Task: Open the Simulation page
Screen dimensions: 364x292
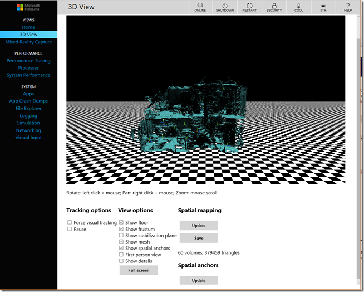Action: click(x=28, y=123)
